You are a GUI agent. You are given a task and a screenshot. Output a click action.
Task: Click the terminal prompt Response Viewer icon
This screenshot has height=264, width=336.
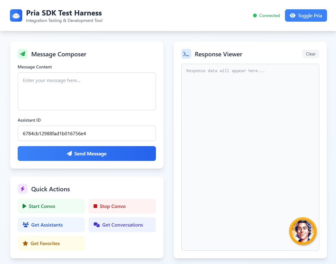186,54
